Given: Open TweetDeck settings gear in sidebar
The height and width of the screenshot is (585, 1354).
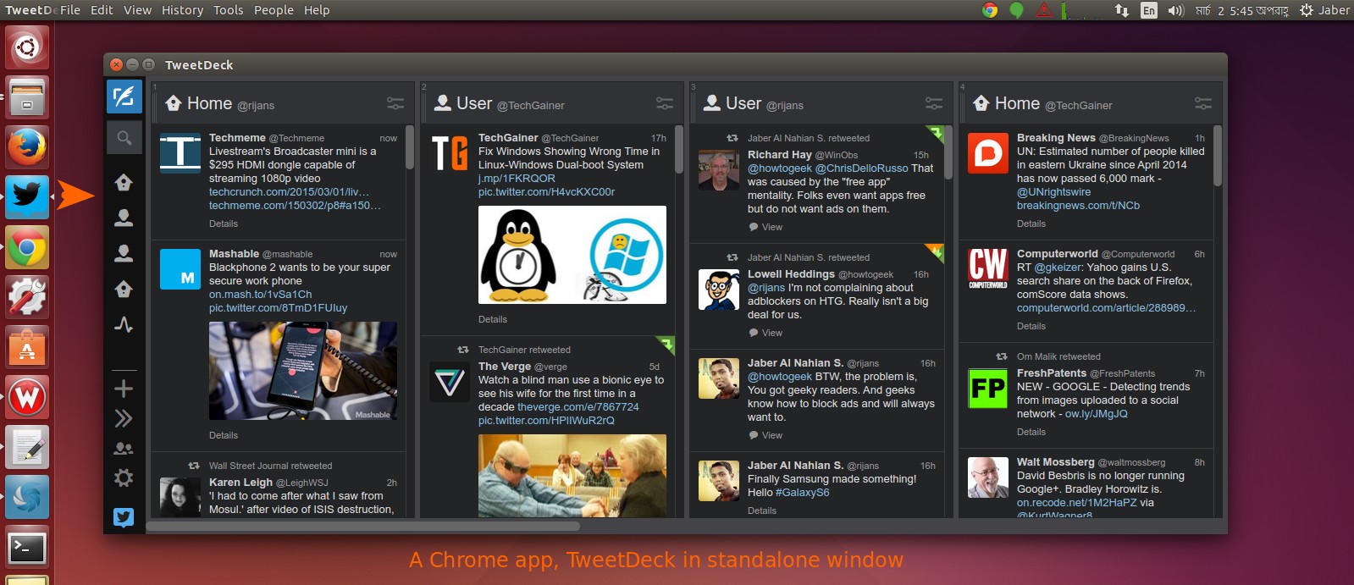Looking at the screenshot, I should coord(124,478).
